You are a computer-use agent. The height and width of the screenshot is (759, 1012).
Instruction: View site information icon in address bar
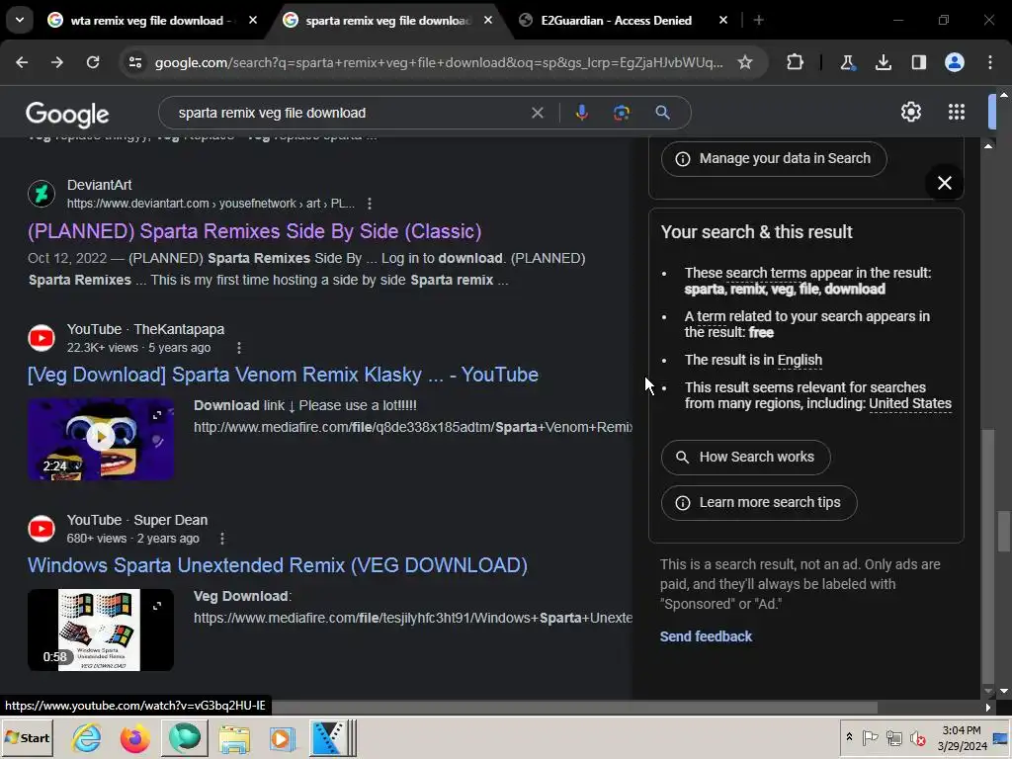point(135,62)
